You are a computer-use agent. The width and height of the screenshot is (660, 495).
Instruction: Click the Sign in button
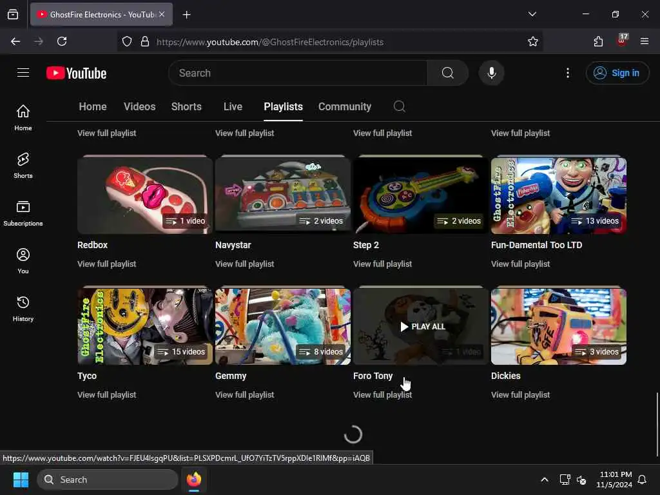[x=617, y=73]
